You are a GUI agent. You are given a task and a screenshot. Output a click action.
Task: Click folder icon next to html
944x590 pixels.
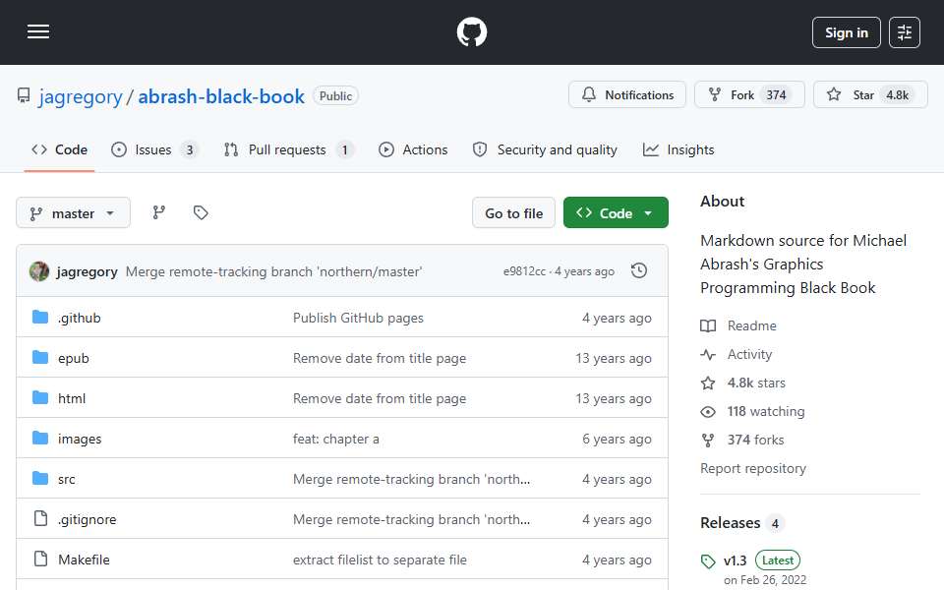(x=40, y=398)
